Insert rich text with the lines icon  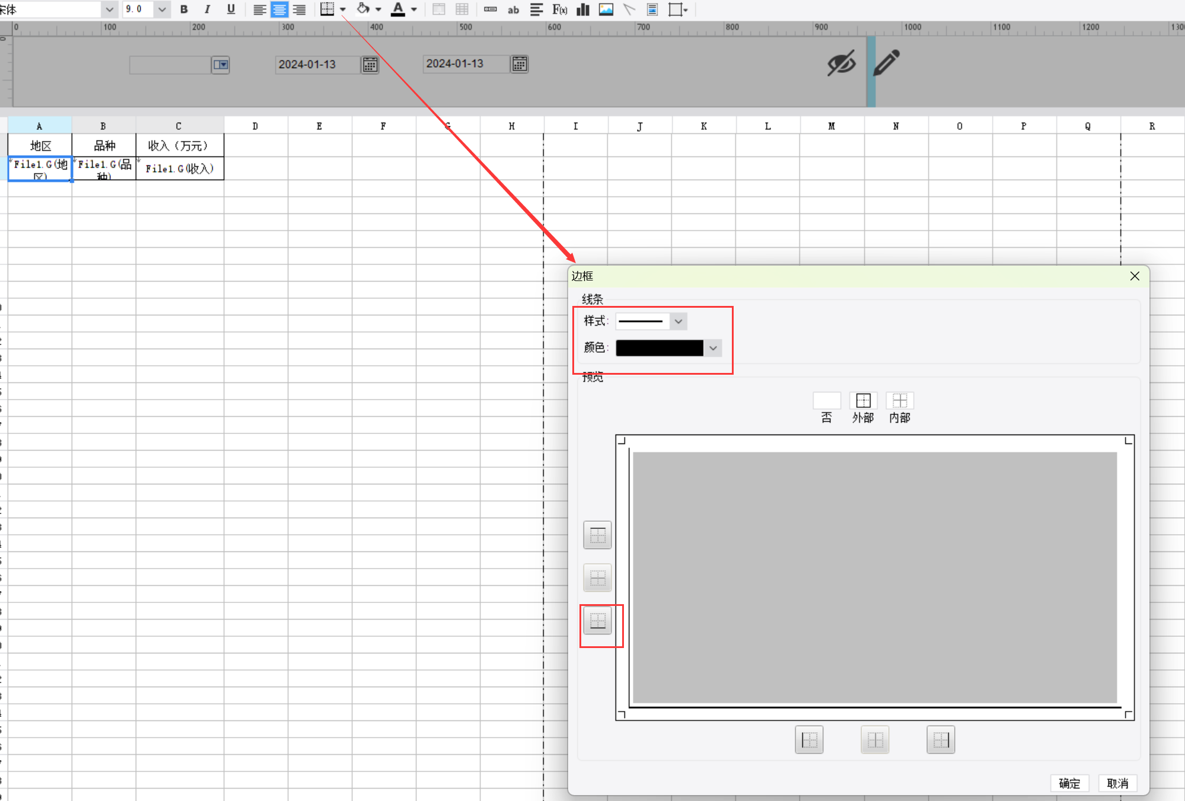tap(536, 9)
